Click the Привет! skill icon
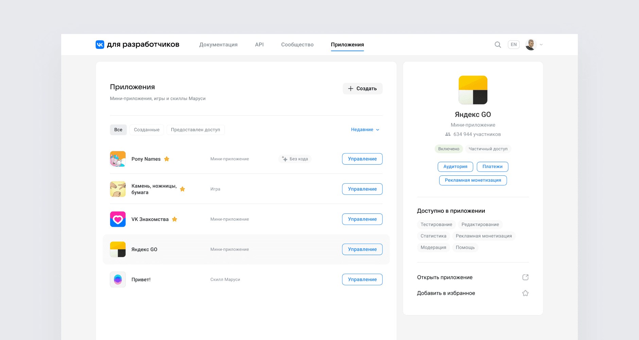The image size is (639, 340). (x=118, y=279)
